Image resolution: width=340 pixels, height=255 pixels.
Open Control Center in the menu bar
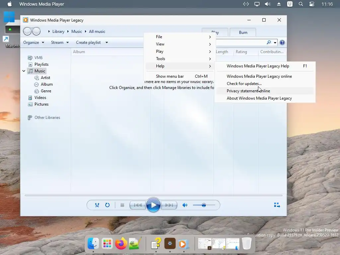pos(312,4)
